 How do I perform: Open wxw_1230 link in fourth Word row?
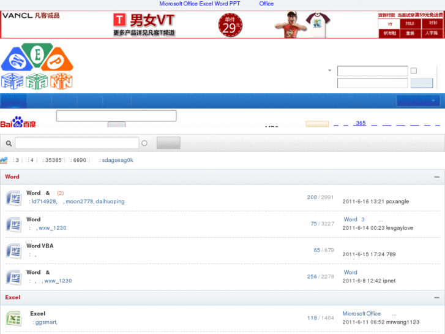58,281
